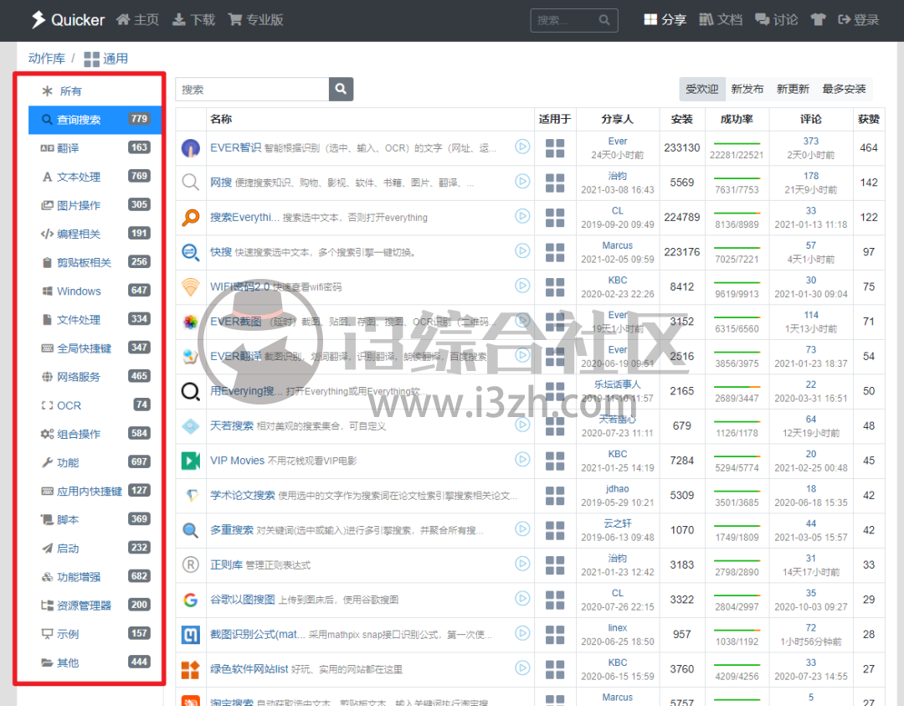Click the 正则库 R icon
The image size is (904, 706).
click(190, 564)
